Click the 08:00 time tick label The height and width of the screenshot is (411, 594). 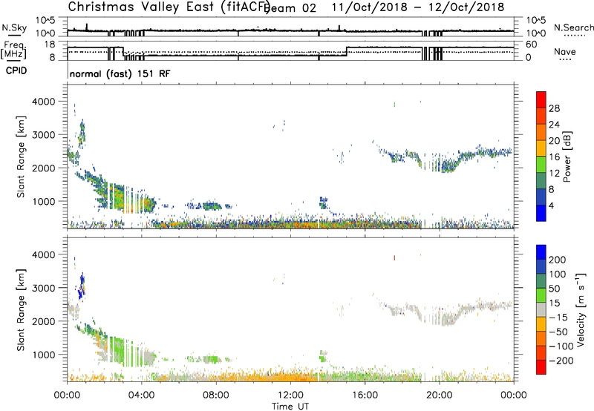(x=216, y=395)
